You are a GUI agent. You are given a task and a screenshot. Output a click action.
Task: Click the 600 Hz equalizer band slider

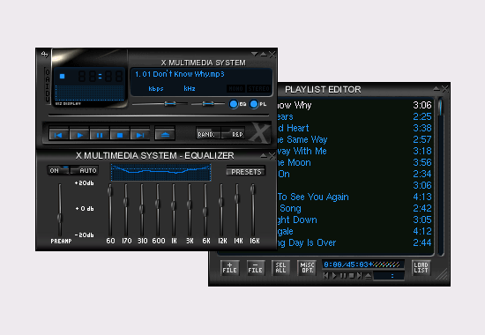(158, 211)
